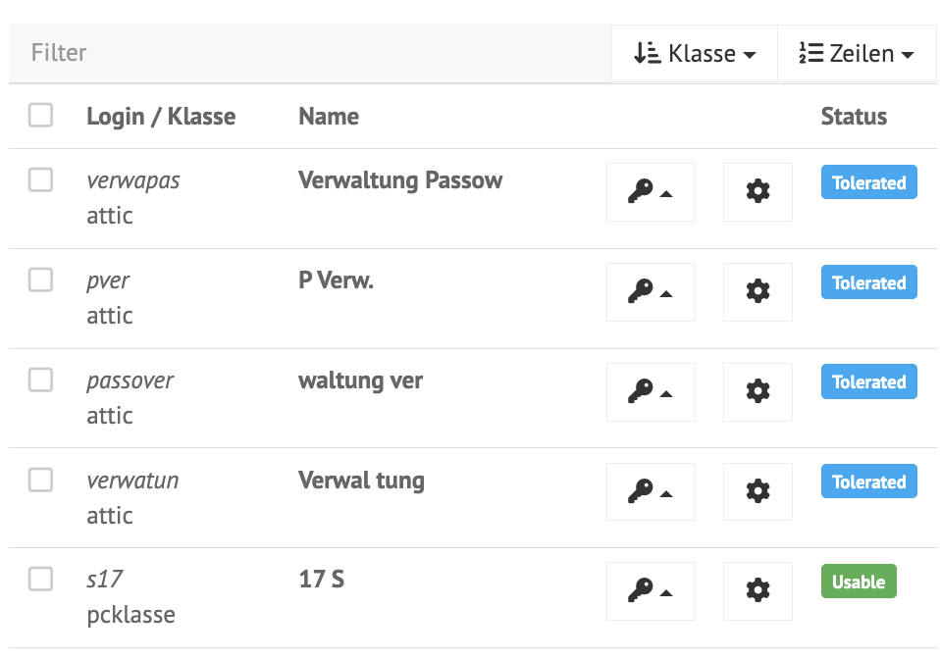
Task: Open settings gear for s17 user
Action: (757, 591)
